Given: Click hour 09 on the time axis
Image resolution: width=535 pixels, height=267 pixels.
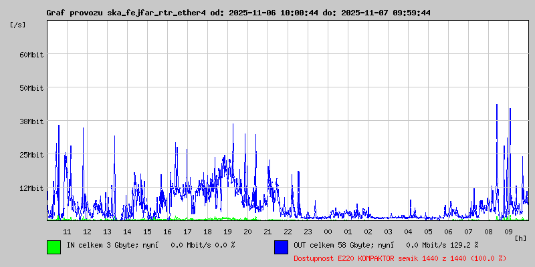Looking at the screenshot, I should coord(508,231).
